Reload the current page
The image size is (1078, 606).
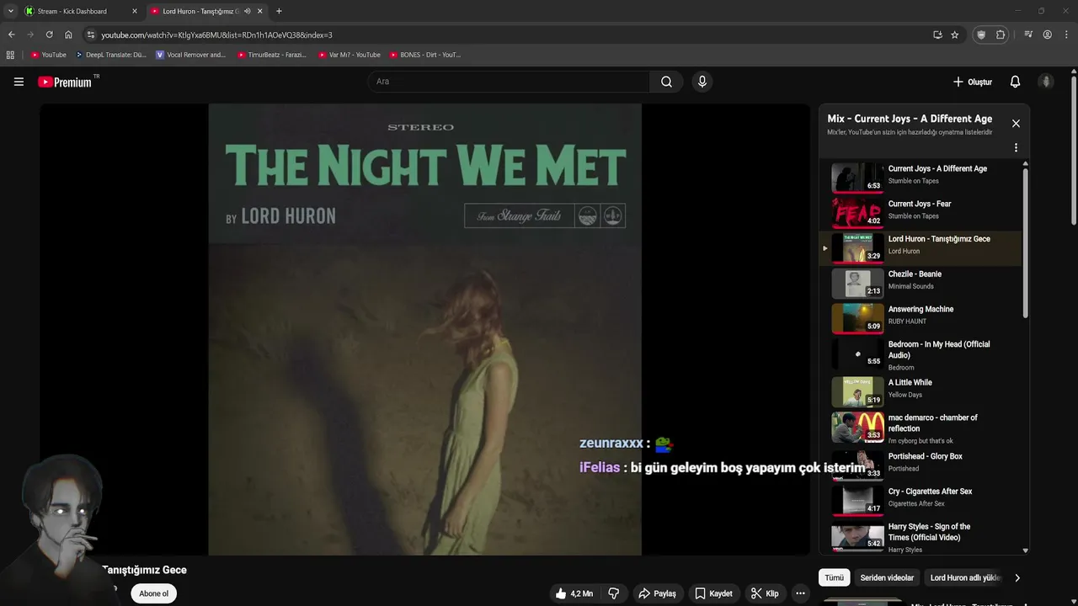pyautogui.click(x=49, y=35)
